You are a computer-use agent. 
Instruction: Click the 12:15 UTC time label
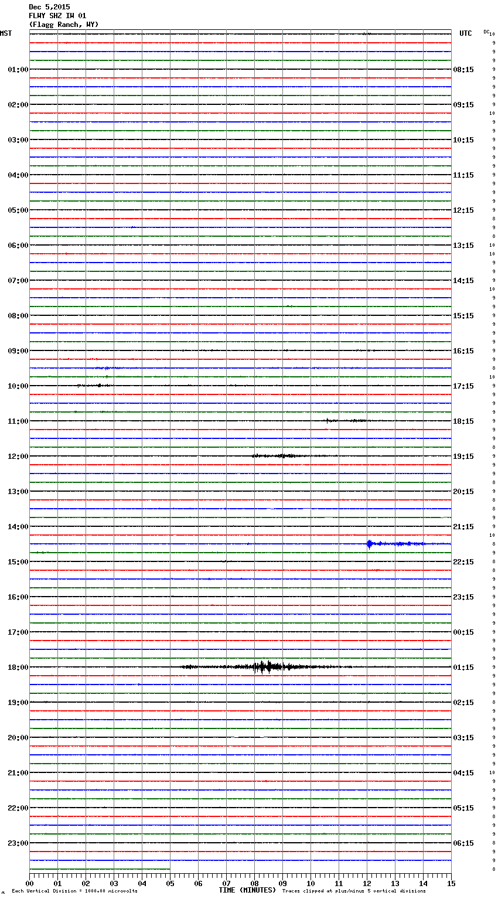463,210
